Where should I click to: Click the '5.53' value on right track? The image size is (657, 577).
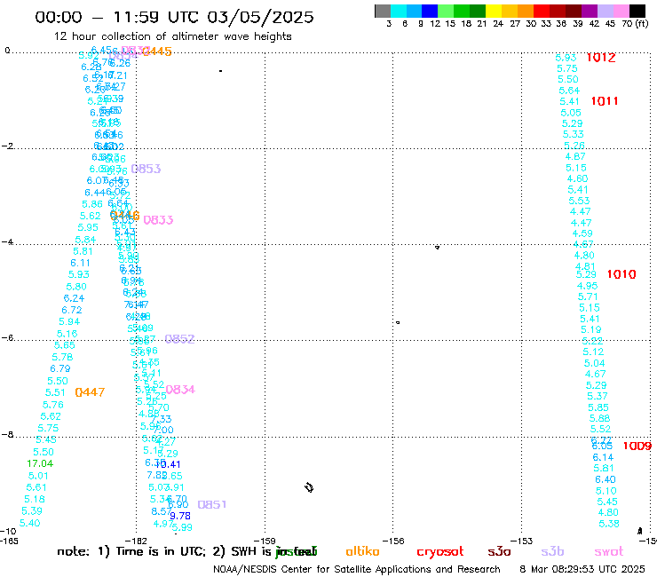(579, 202)
